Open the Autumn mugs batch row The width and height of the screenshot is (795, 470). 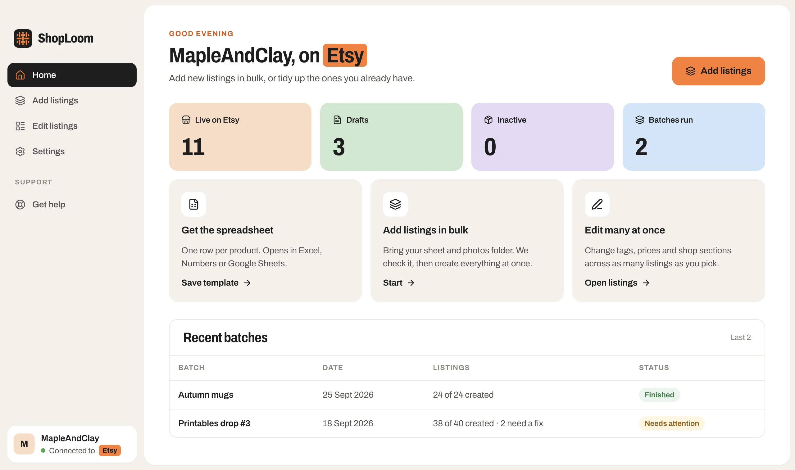pyautogui.click(x=467, y=395)
